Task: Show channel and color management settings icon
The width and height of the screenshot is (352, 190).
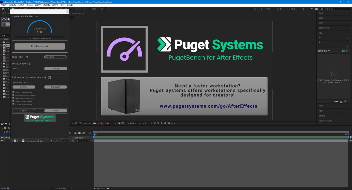Action: (x=102, y=123)
